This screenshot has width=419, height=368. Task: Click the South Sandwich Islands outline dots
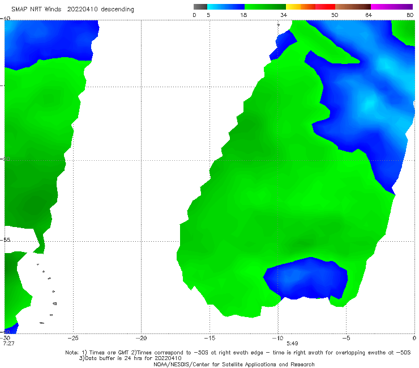pos(47,293)
